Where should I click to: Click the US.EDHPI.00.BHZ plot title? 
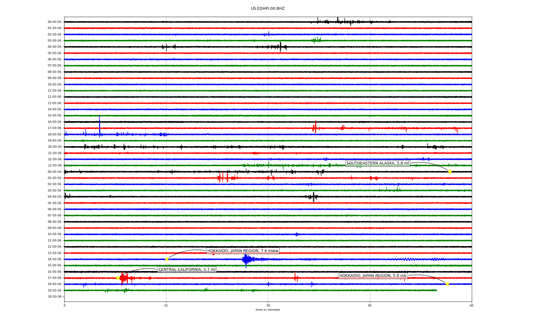267,9
